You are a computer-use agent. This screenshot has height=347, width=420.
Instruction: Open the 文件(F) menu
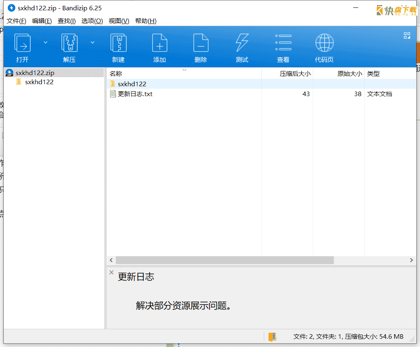(16, 21)
